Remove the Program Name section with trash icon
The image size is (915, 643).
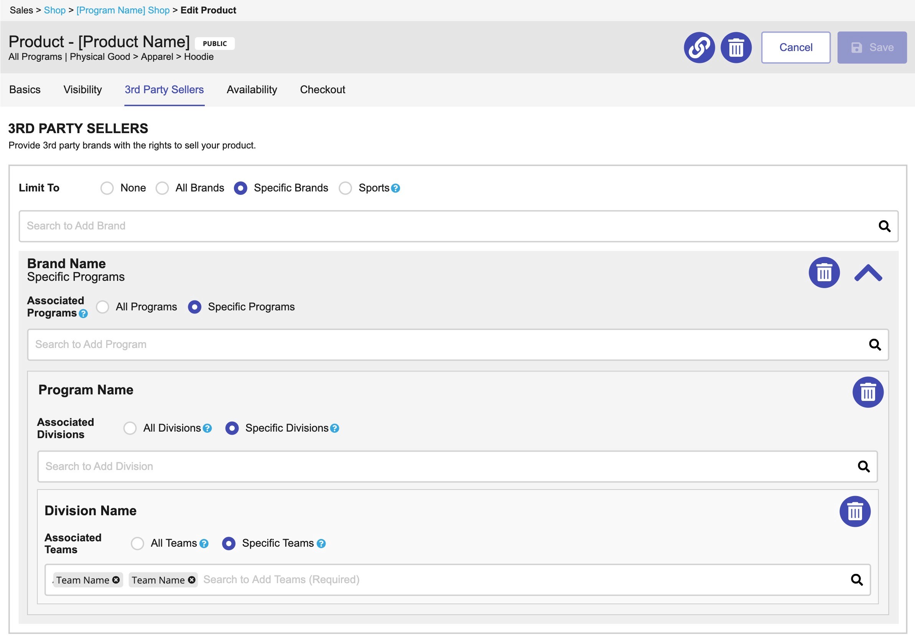867,392
